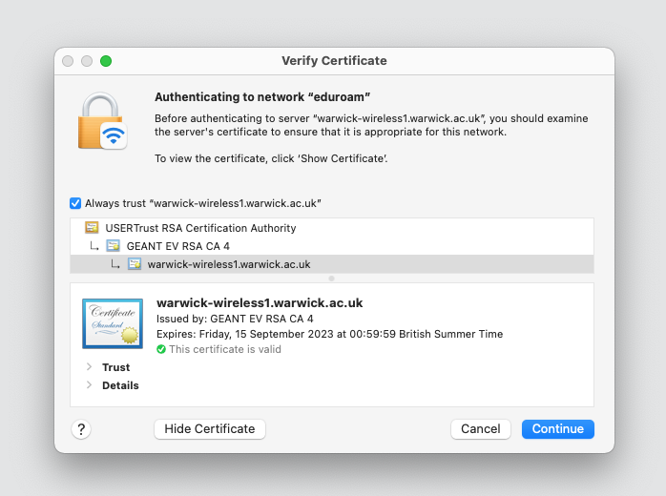This screenshot has height=496, width=666.
Task: Click the GEANT EV RSA CA 4 certificate icon
Action: 114,246
